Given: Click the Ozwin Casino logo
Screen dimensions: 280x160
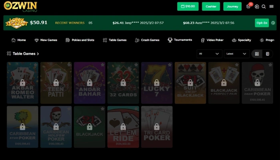Looking at the screenshot, I should click(20, 7).
